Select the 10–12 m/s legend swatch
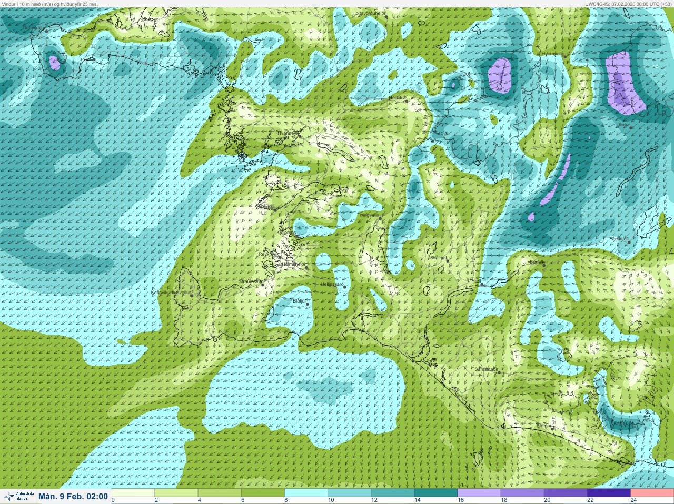This screenshot has height=504, width=674. pyautogui.click(x=350, y=493)
